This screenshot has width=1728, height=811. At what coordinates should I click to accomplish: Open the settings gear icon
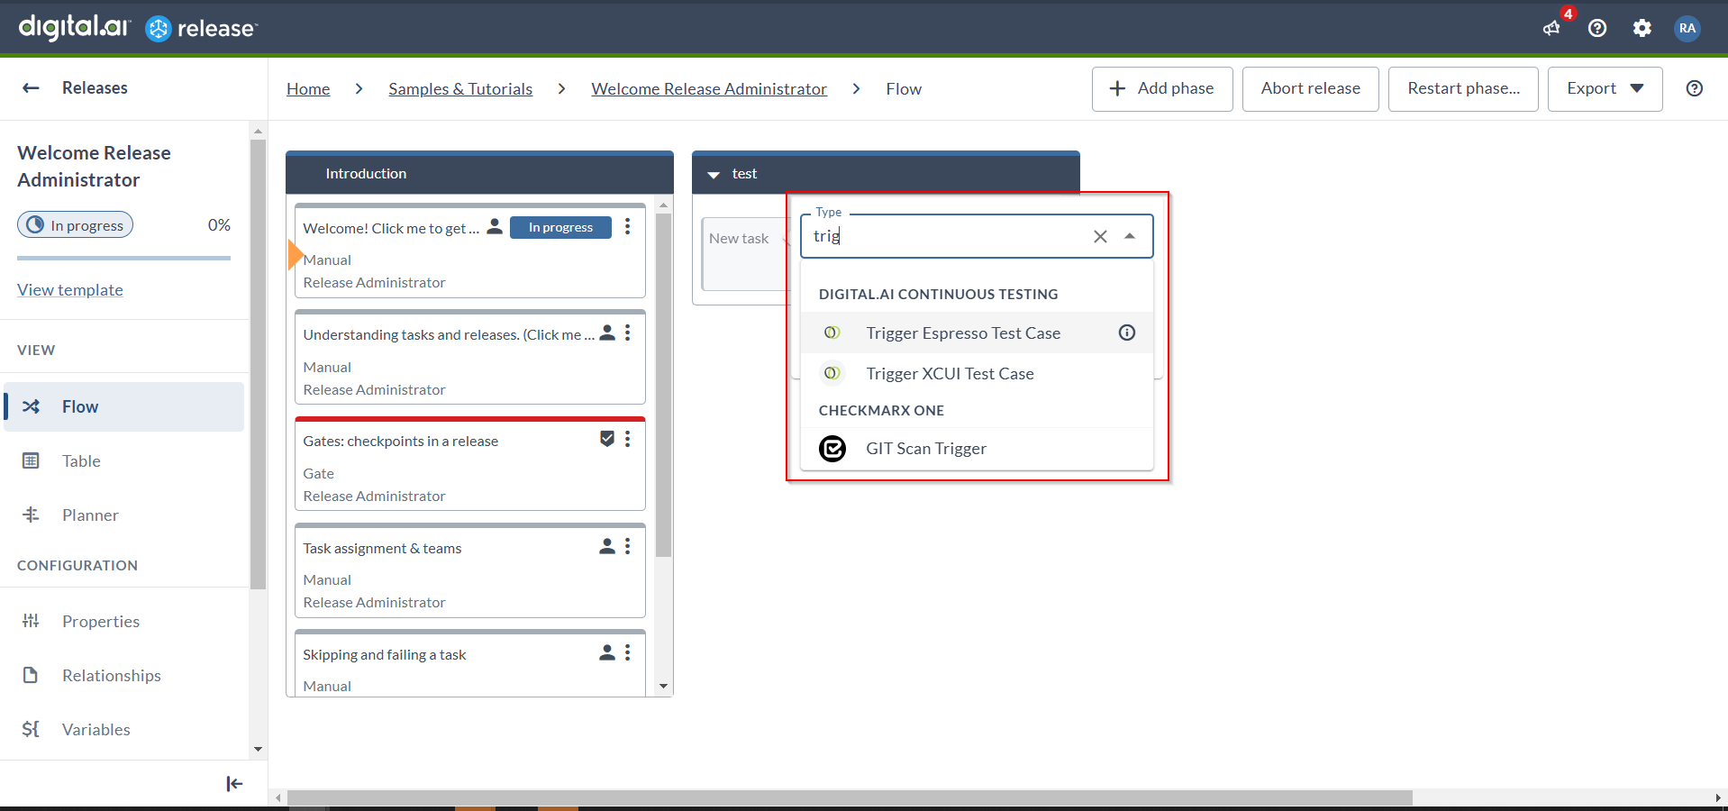(1642, 28)
